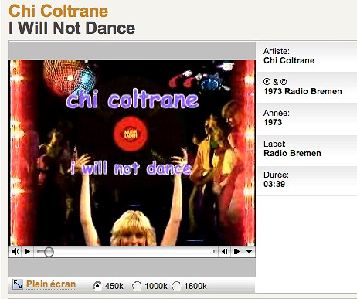Start playback with the play button
357x299 pixels.
[x=28, y=251]
